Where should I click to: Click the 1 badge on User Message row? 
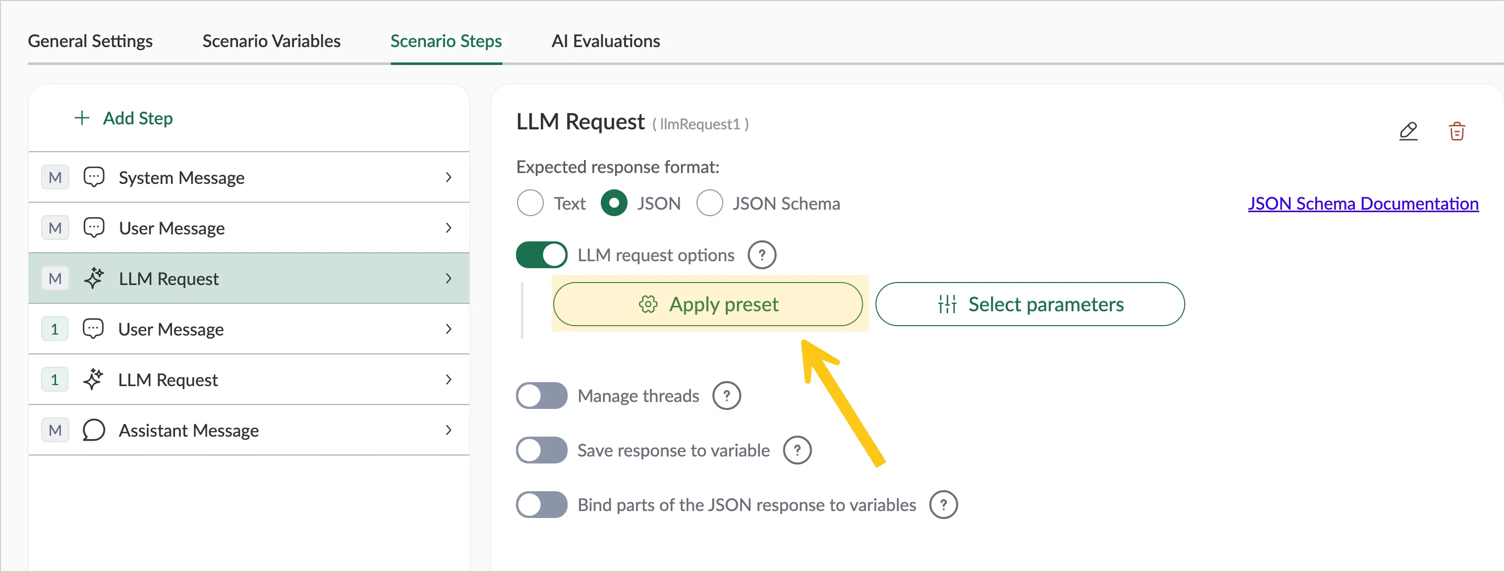pyautogui.click(x=55, y=329)
